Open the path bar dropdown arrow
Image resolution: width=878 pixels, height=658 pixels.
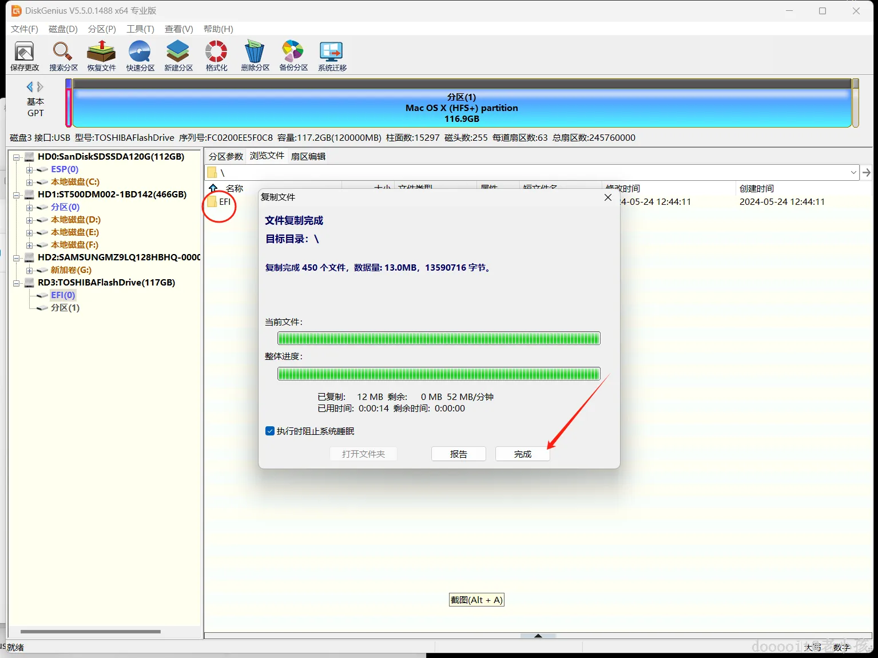click(x=853, y=172)
